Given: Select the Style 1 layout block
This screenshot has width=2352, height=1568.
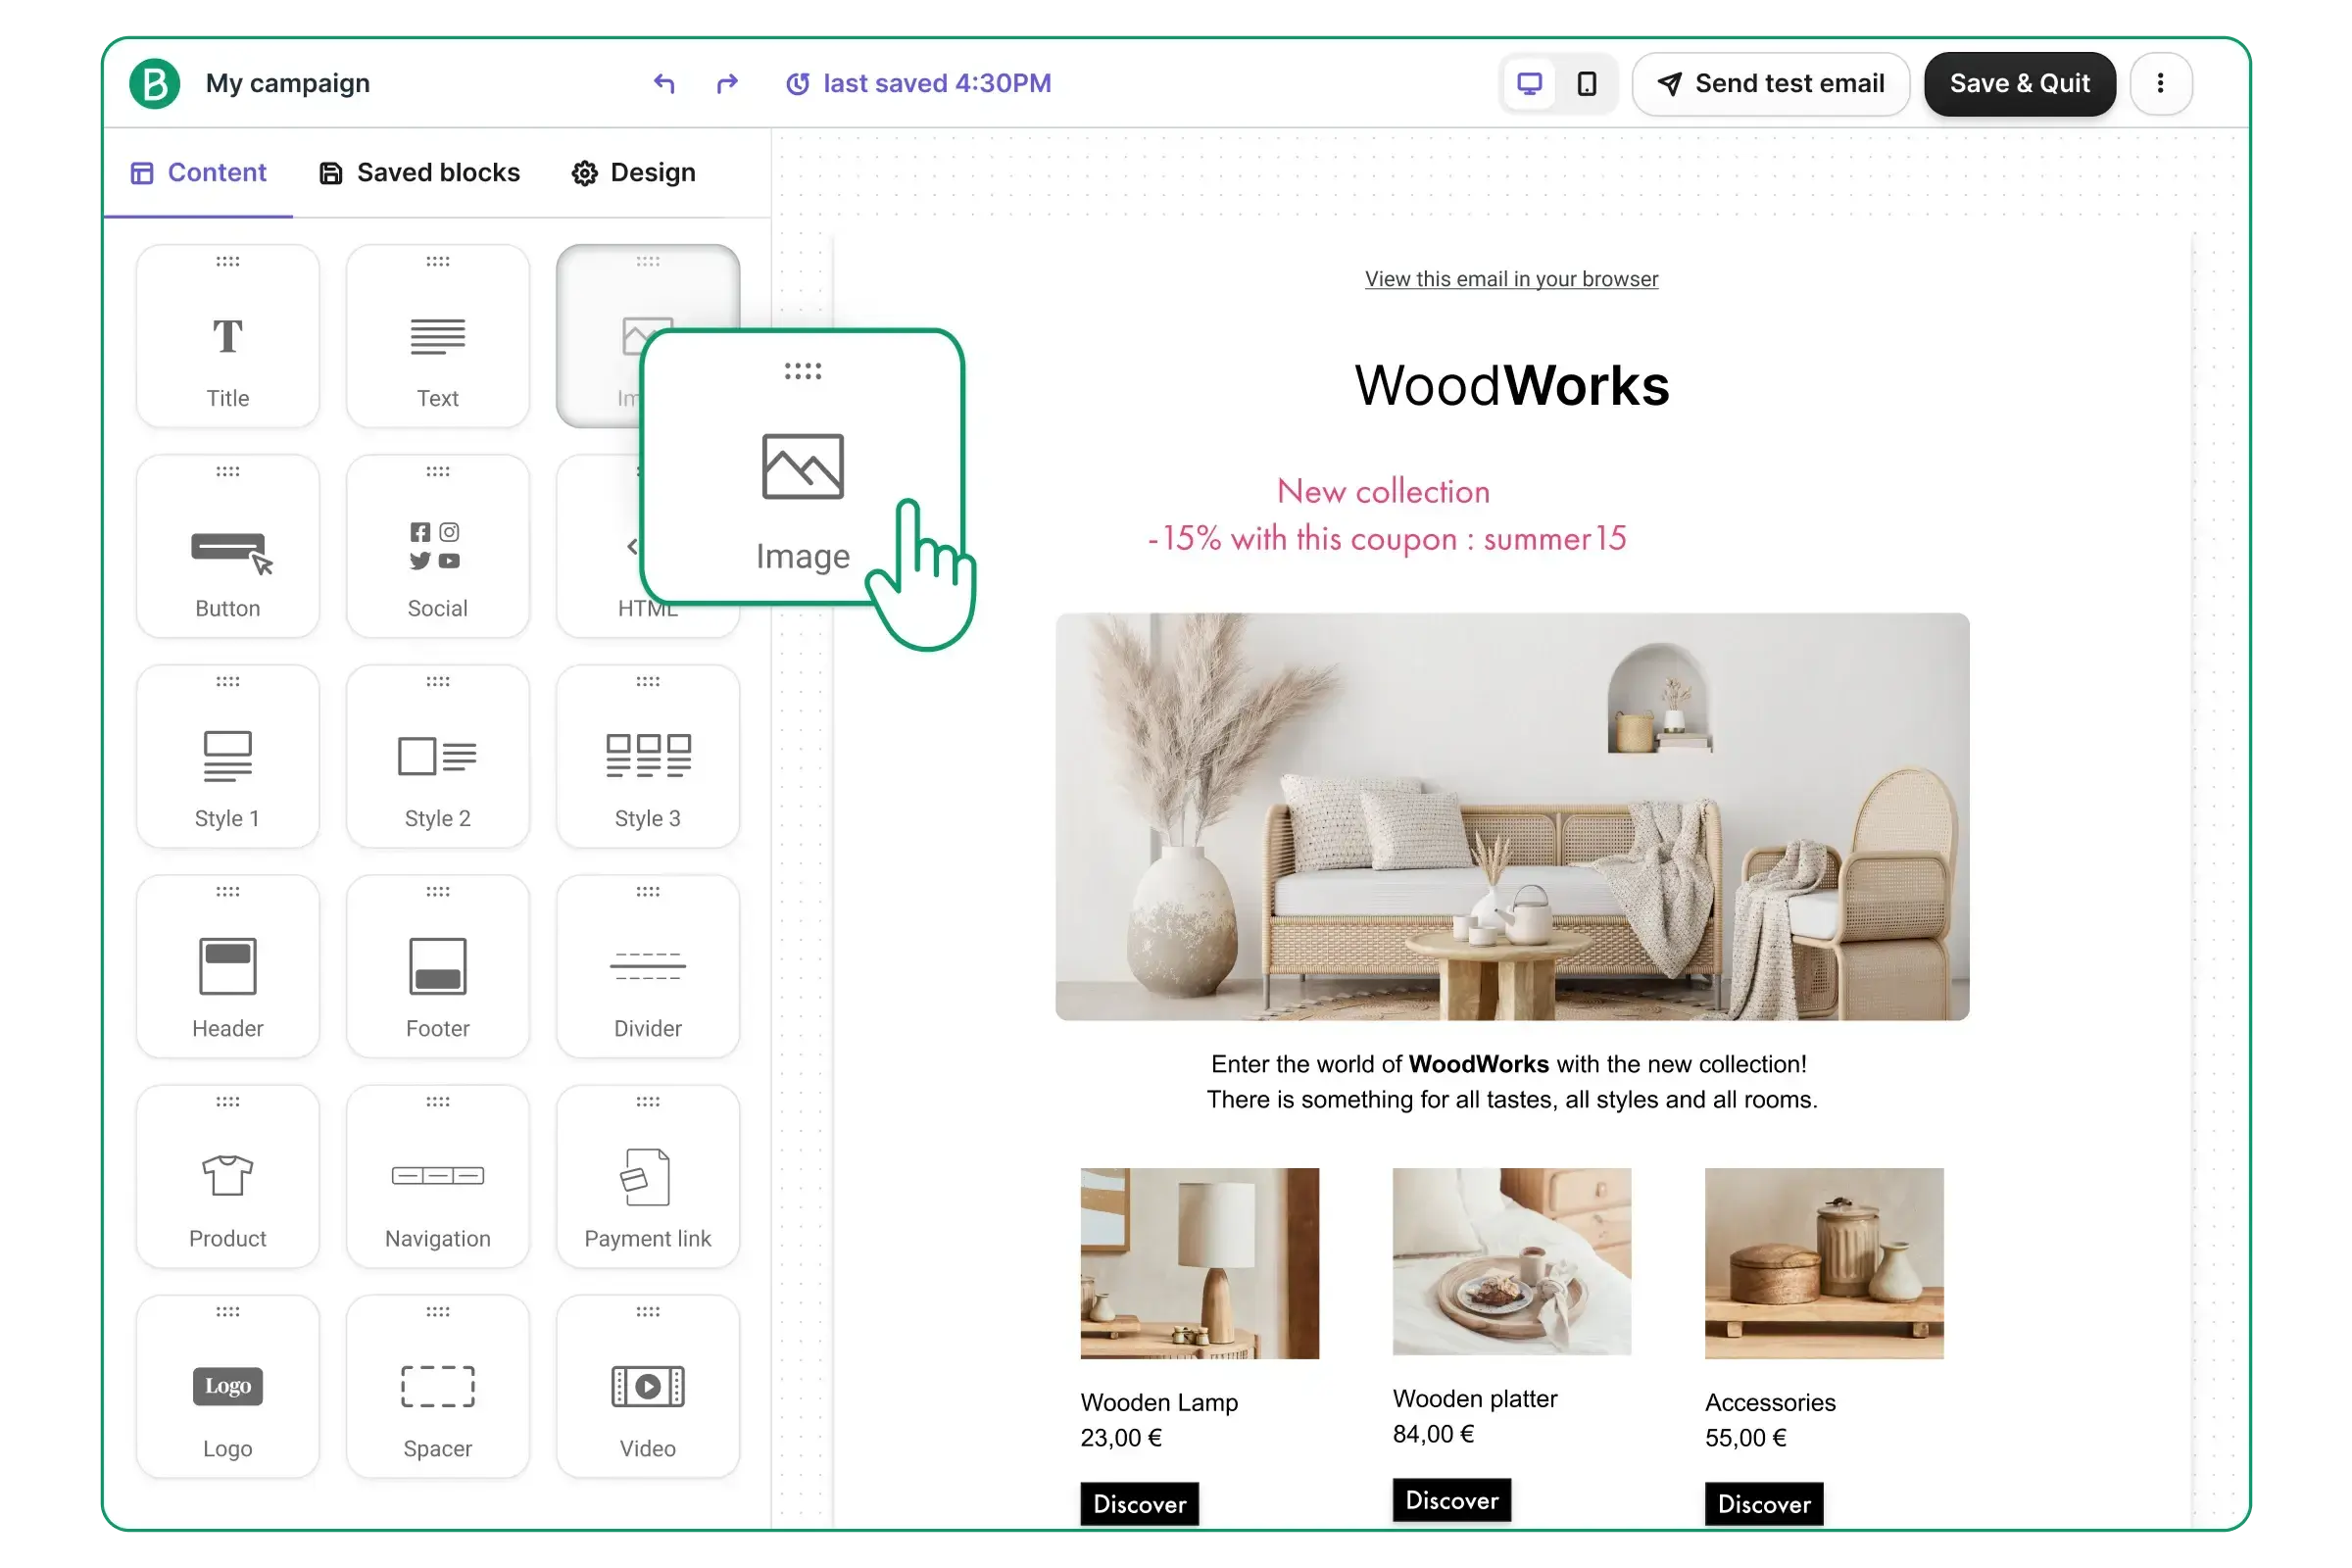Looking at the screenshot, I should tap(227, 756).
